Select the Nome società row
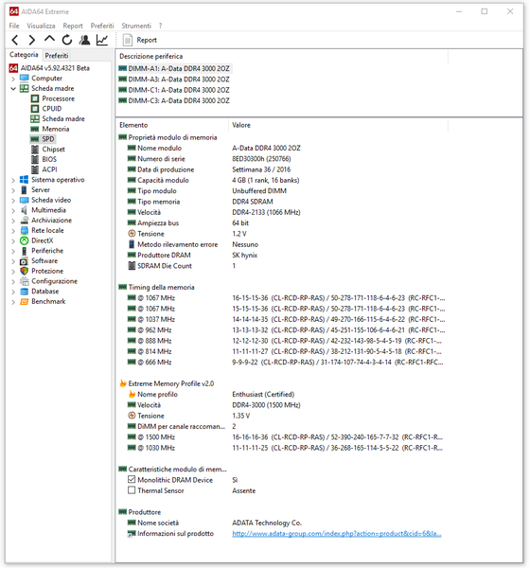530x568 pixels. [x=283, y=523]
